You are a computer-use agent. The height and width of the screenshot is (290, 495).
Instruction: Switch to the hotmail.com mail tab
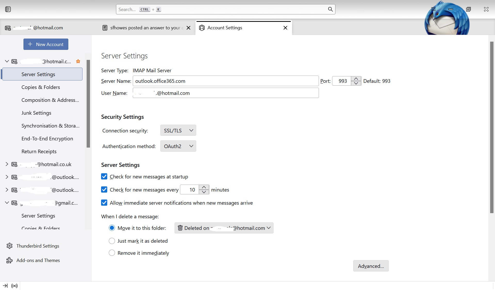point(49,28)
